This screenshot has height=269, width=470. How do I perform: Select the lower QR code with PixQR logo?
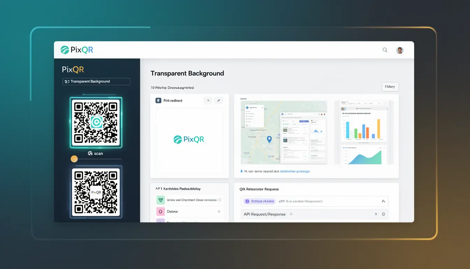96,192
